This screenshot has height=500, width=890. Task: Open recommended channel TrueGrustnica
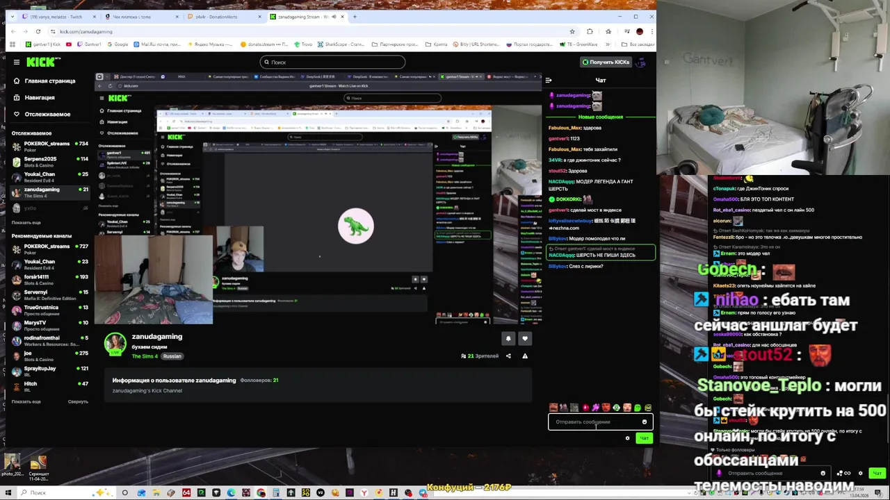coord(50,310)
